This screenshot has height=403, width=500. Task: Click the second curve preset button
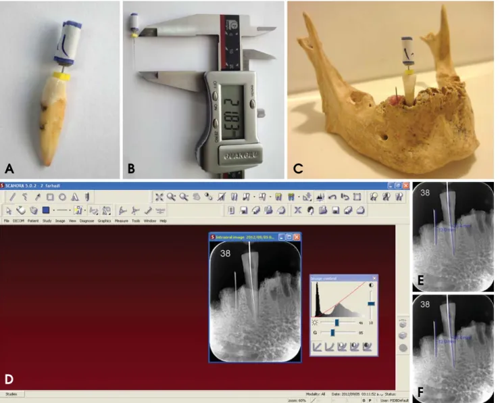pos(330,346)
